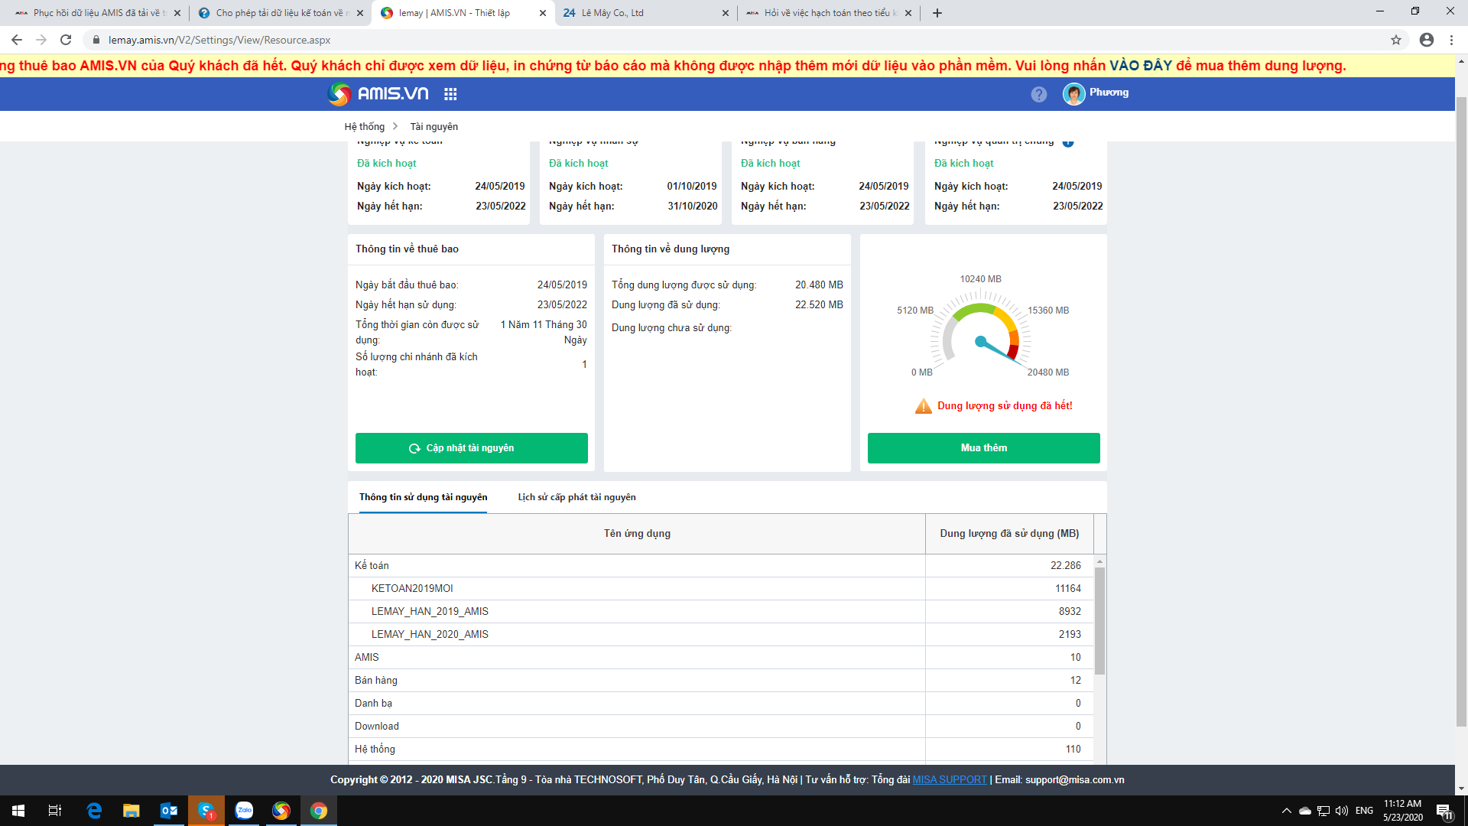1468x826 pixels.
Task: Open the Windows Start menu
Action: 18,811
